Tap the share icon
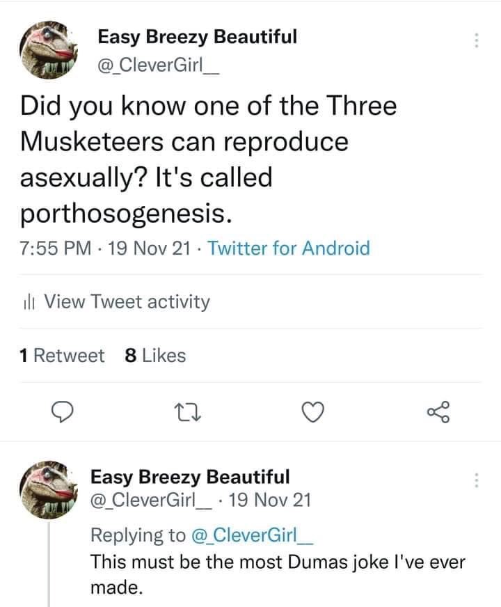The image size is (501, 607). point(438,412)
